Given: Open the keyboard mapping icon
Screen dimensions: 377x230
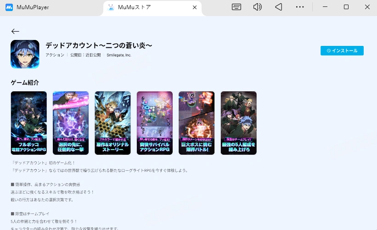Looking at the screenshot, I should pyautogui.click(x=236, y=7).
